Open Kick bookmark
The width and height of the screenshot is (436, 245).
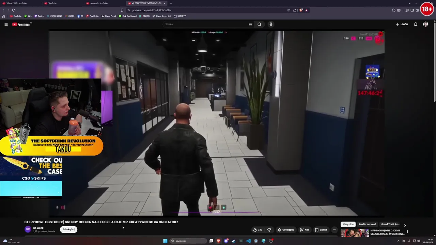click(28, 16)
